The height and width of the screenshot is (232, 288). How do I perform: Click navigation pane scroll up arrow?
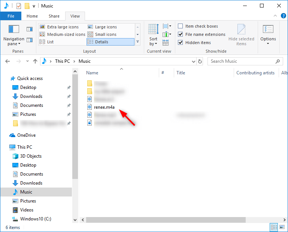(75, 71)
